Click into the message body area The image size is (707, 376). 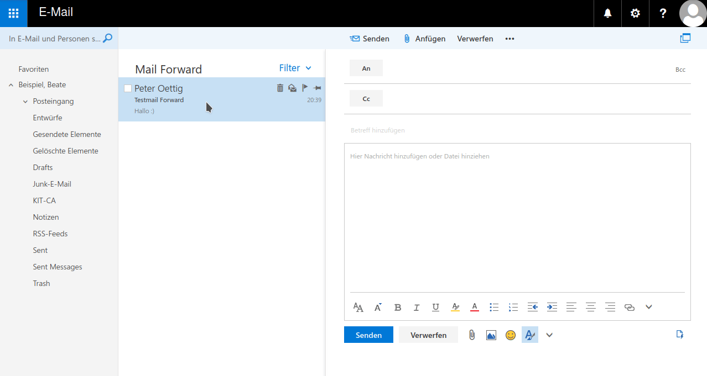coord(517,218)
